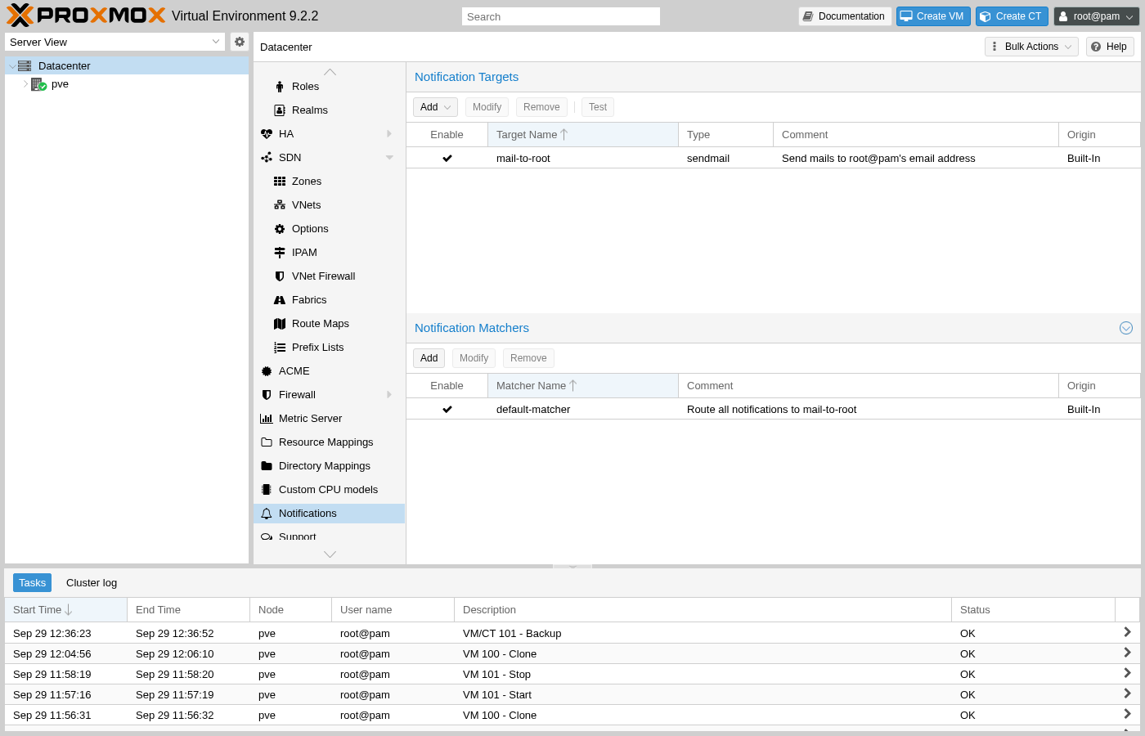1145x736 pixels.
Task: Open the Fabrics road icon
Action: [x=280, y=300]
